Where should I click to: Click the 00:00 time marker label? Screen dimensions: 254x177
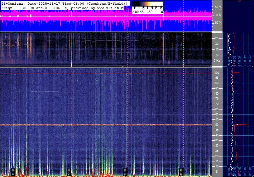[x=181, y=172]
